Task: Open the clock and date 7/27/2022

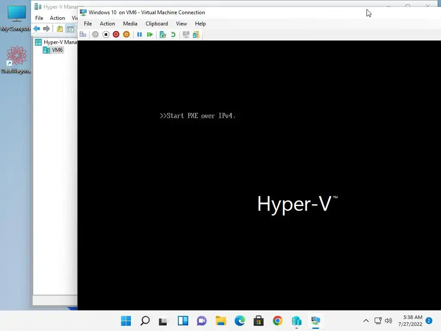Action: tap(410, 321)
